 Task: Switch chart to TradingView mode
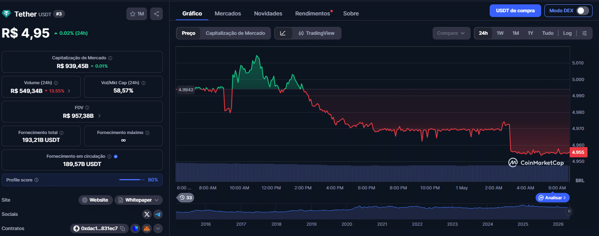pyautogui.click(x=317, y=33)
